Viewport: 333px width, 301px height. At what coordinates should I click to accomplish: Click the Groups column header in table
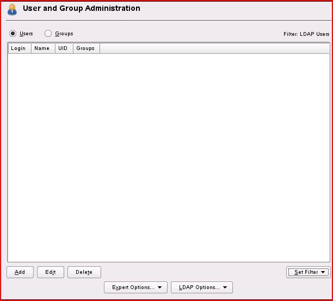[x=85, y=48]
